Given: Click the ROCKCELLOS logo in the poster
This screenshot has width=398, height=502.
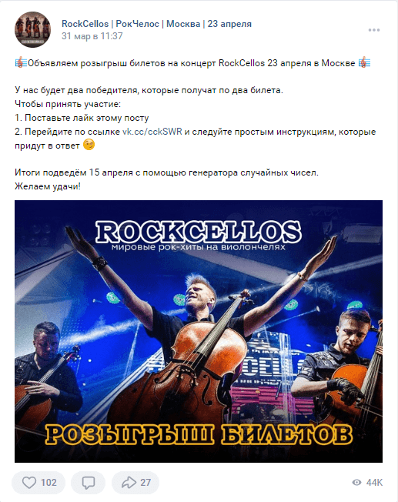Looking at the screenshot, I should (198, 232).
